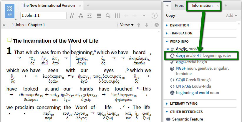Click the root icon beside ἄρχω
242x122 pixels.
tap(172, 62)
